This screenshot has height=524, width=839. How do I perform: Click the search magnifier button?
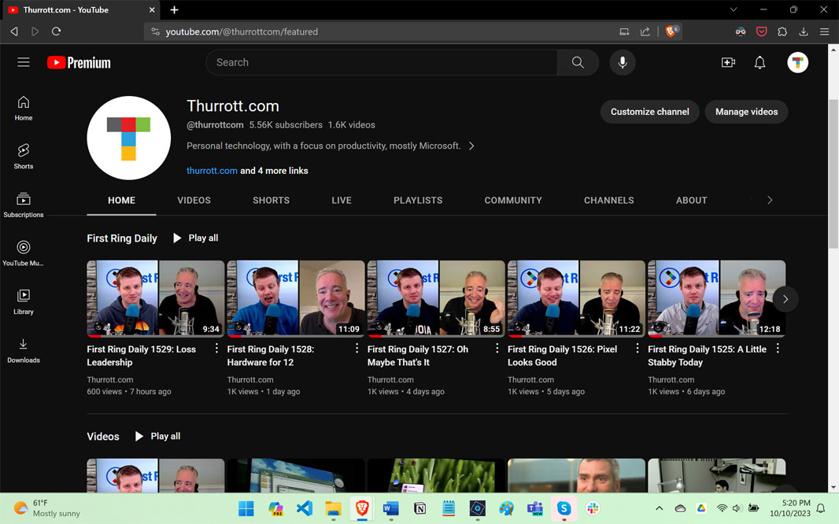[x=578, y=62]
